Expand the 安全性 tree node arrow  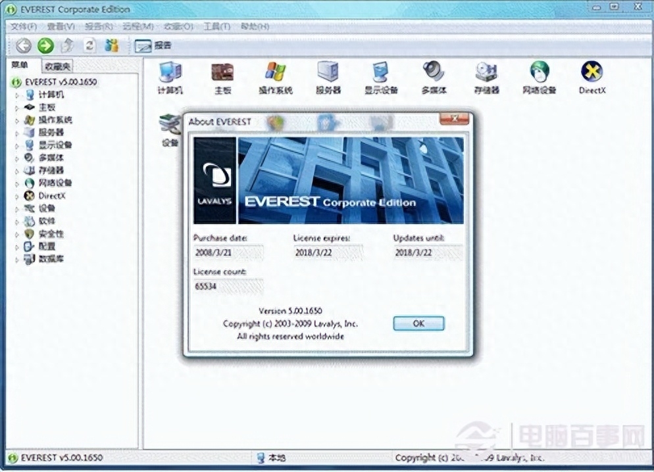pyautogui.click(x=18, y=234)
